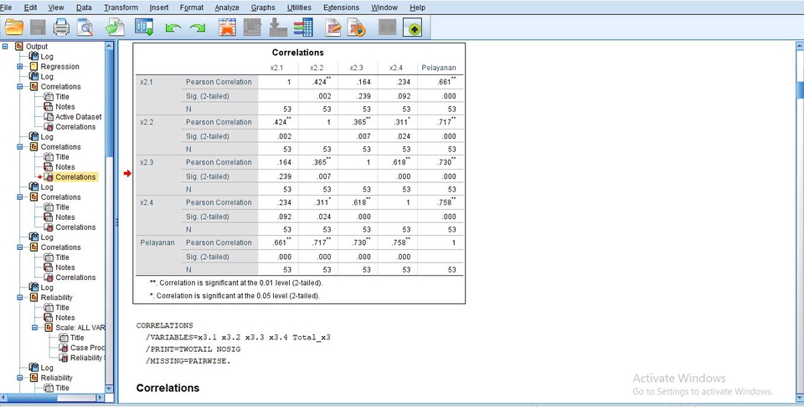Screen dimensions: 804x407
Task: Open the Recall recently used dialogs icon
Action: tap(144, 27)
